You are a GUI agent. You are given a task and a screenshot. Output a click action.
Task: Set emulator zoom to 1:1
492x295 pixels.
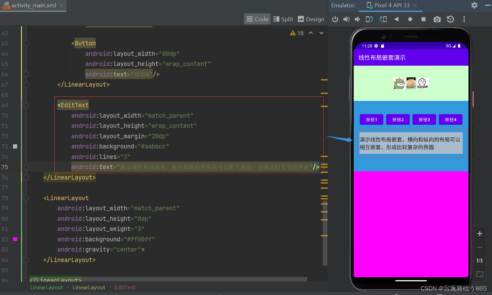click(480, 260)
